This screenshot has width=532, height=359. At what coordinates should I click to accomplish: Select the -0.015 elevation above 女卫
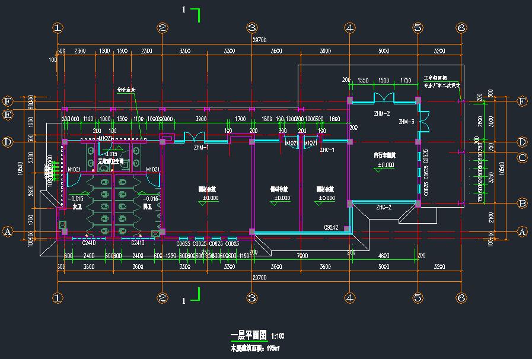(75, 199)
